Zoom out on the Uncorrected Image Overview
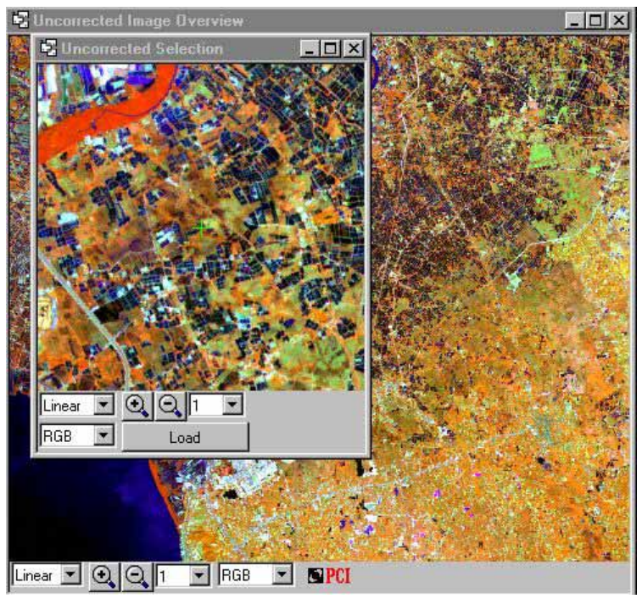This screenshot has height=599, width=642. click(x=137, y=576)
